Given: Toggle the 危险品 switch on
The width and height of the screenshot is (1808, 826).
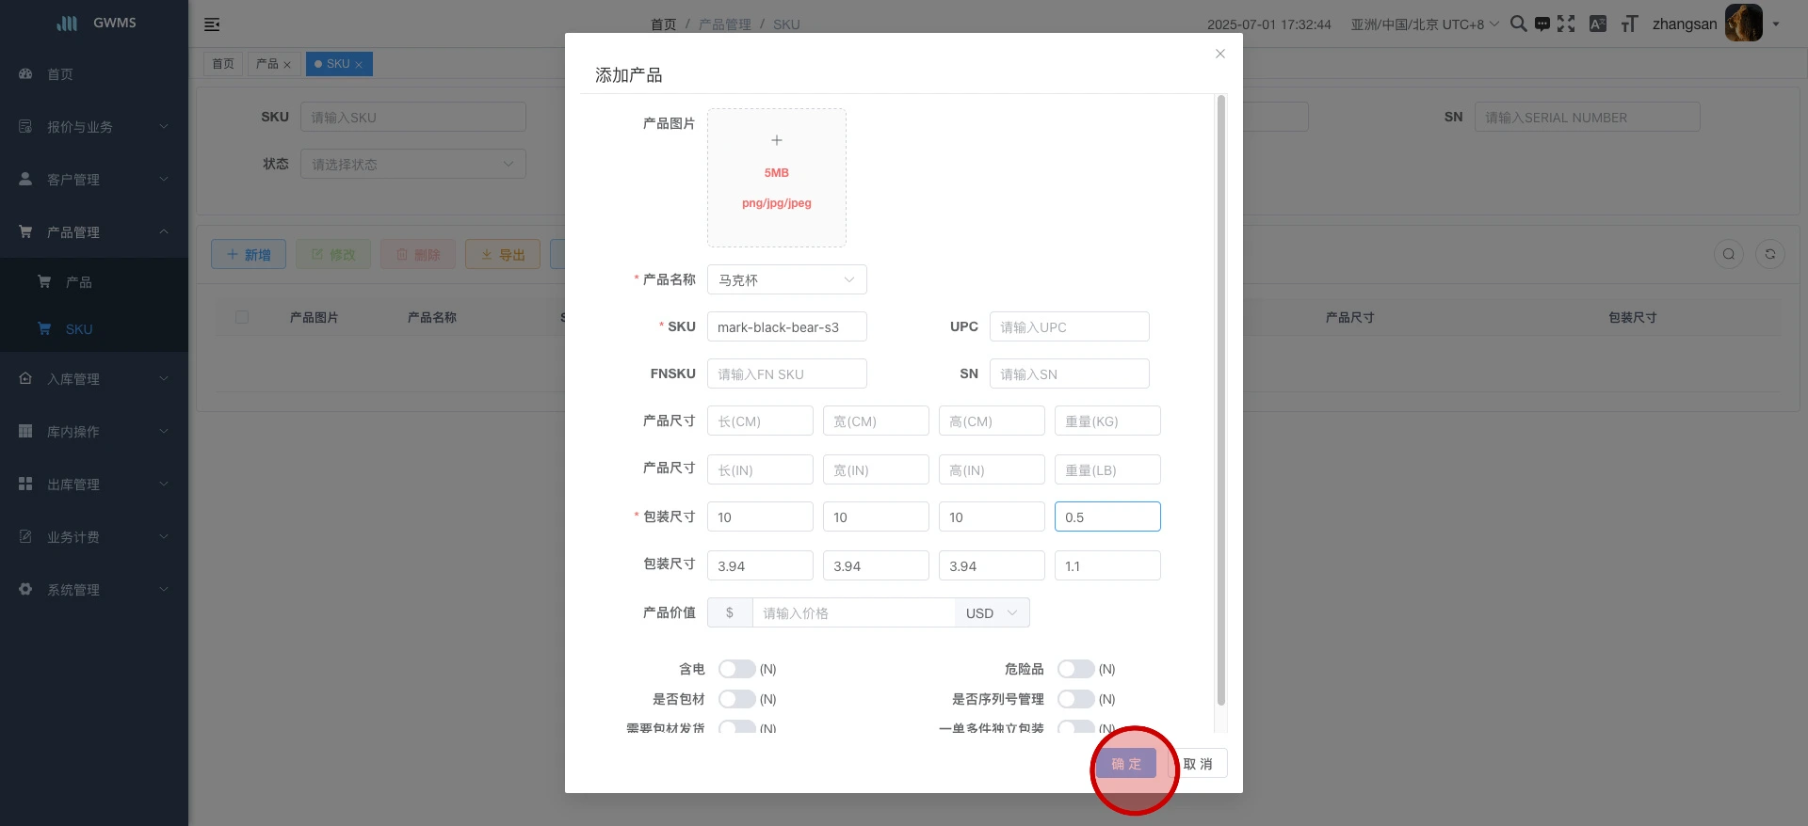Looking at the screenshot, I should 1075,669.
